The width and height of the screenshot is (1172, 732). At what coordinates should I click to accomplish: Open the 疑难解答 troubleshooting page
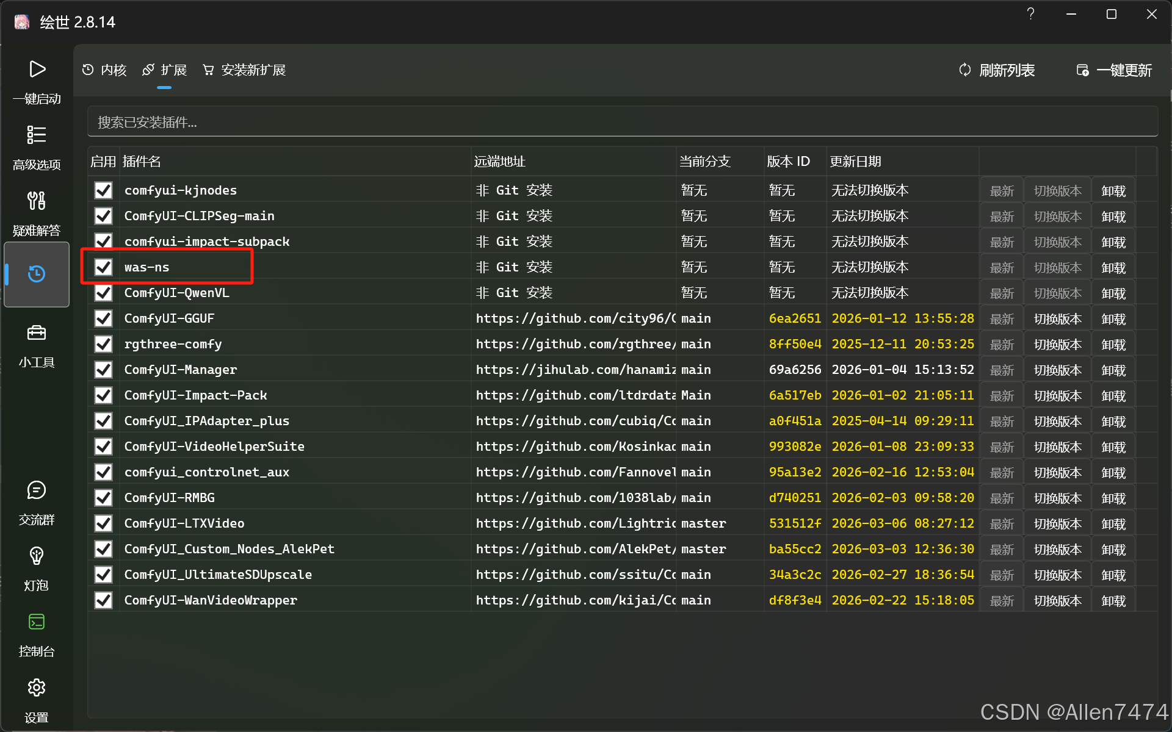(37, 213)
